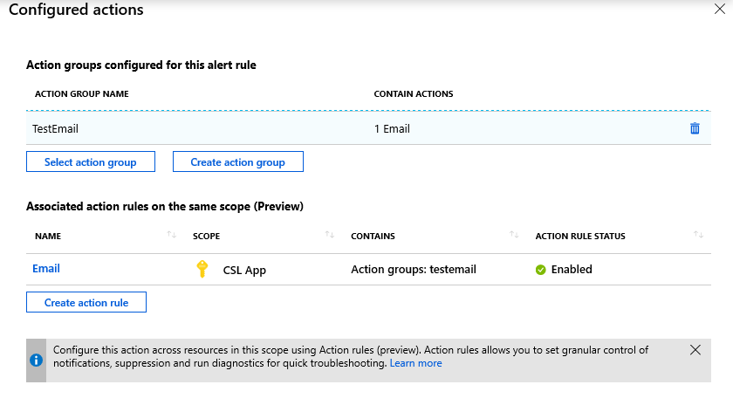Sort by Scope using the sort arrows
This screenshot has height=419, width=733.
coord(330,236)
